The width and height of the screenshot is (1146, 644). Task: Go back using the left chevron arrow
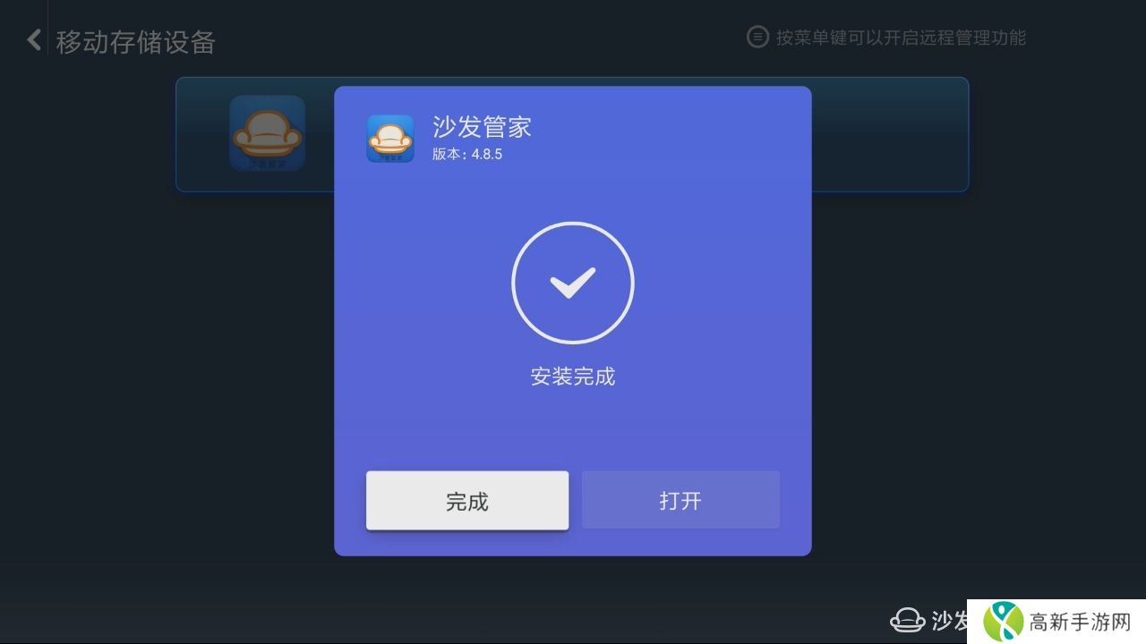tap(34, 40)
